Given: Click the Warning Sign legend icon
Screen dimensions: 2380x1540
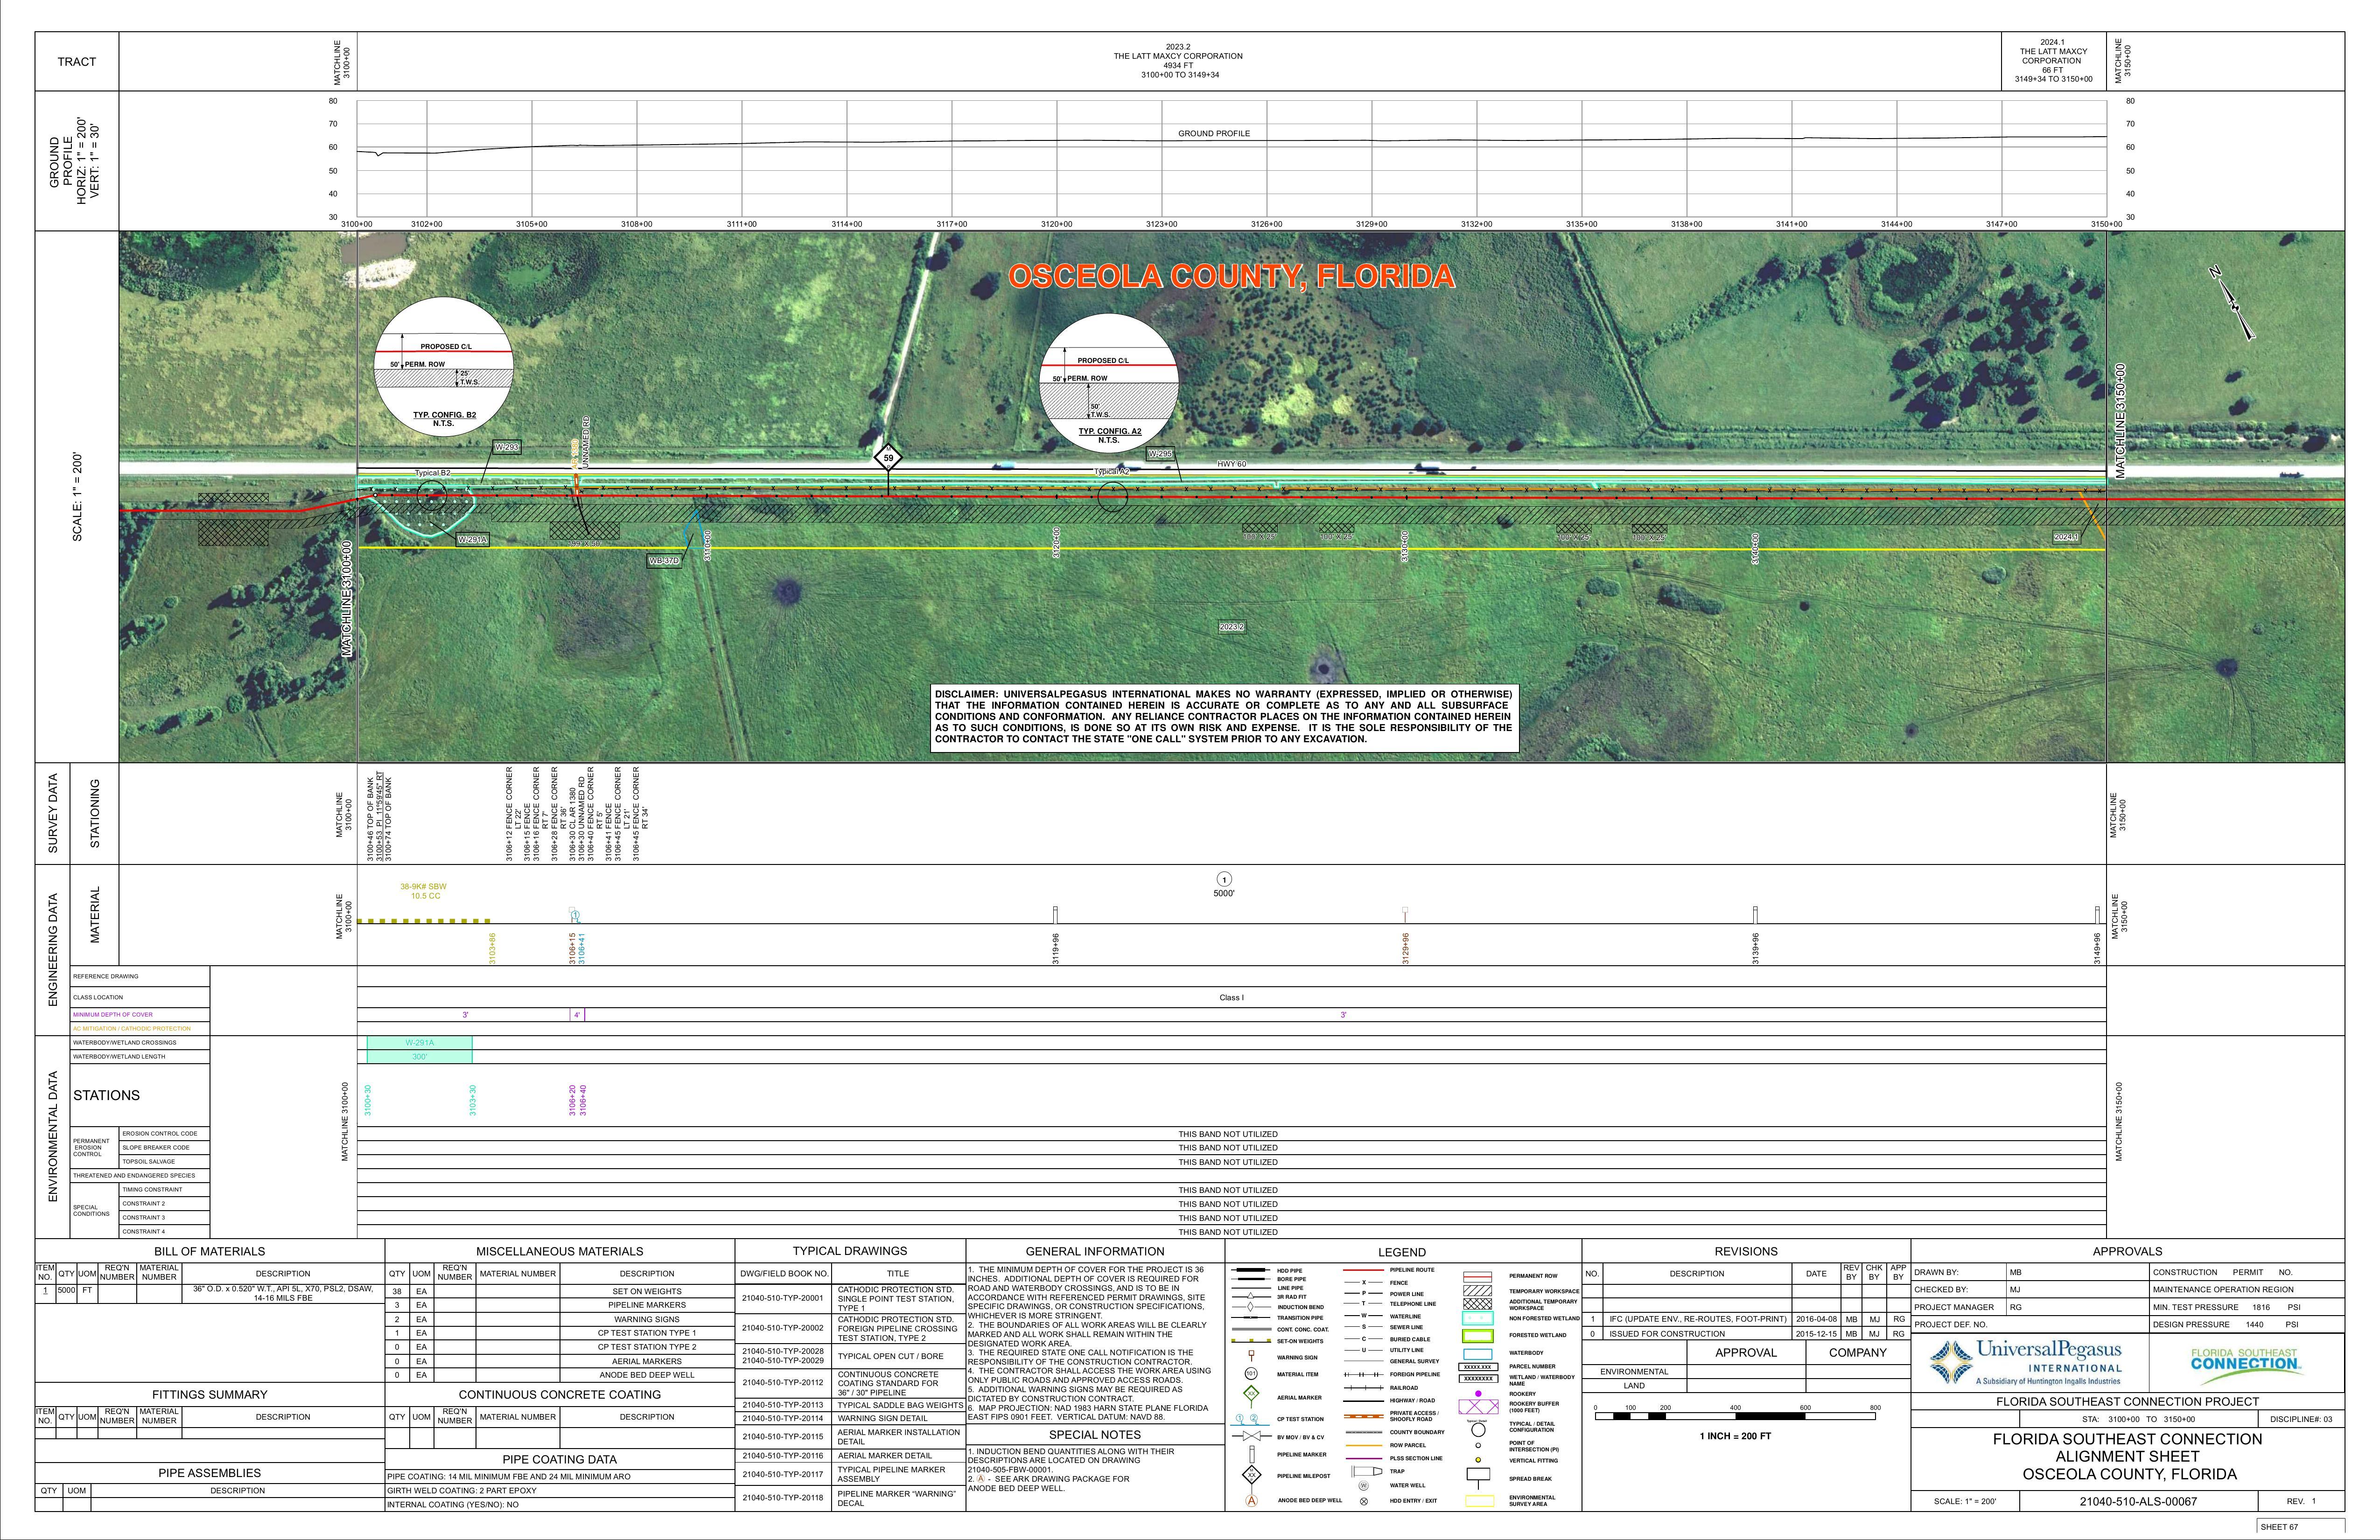Looking at the screenshot, I should 1251,1355.
